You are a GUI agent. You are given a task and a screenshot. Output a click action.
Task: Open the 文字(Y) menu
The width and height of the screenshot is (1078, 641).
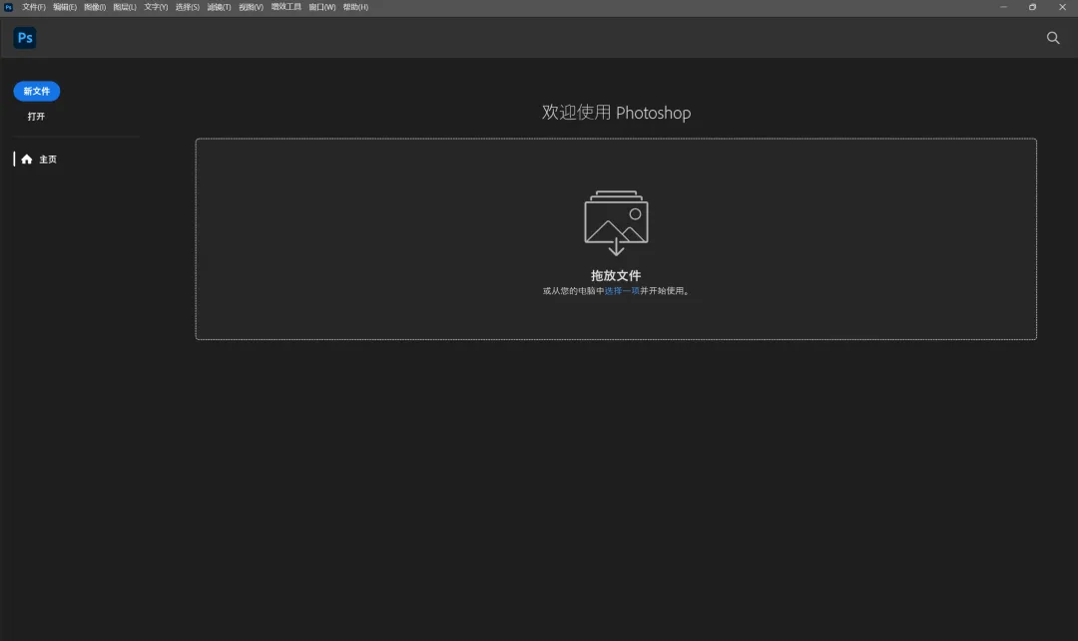coord(156,7)
